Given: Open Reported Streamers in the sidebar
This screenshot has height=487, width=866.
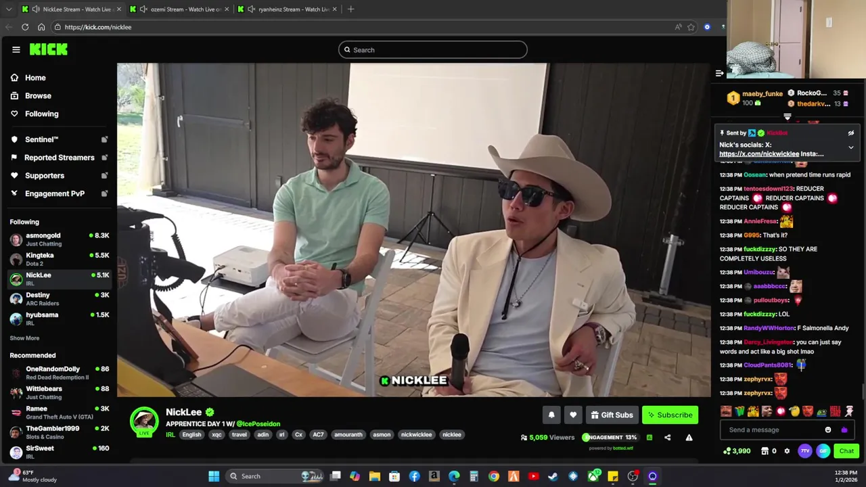Looking at the screenshot, I should [58, 158].
